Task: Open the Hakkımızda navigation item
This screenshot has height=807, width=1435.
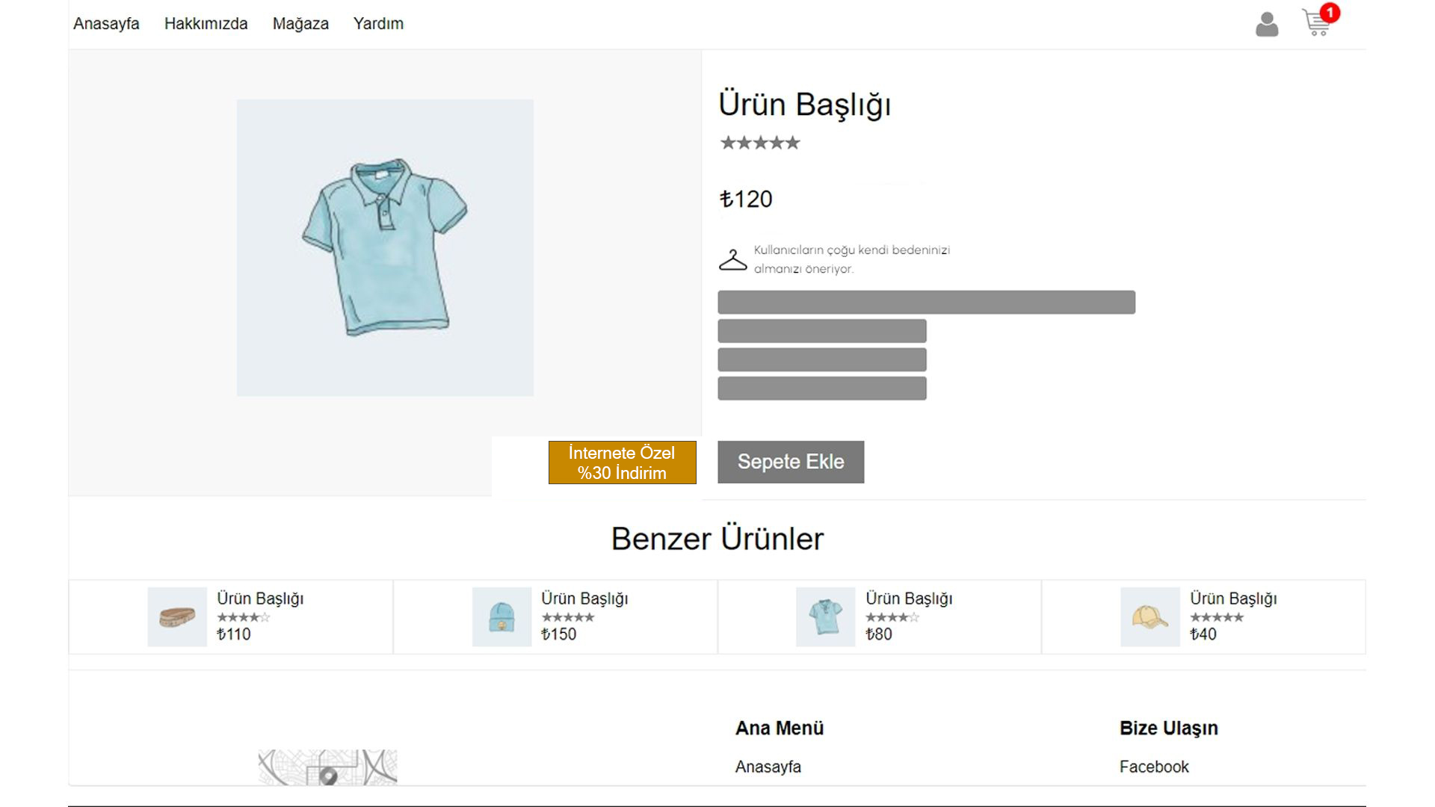Action: [206, 24]
